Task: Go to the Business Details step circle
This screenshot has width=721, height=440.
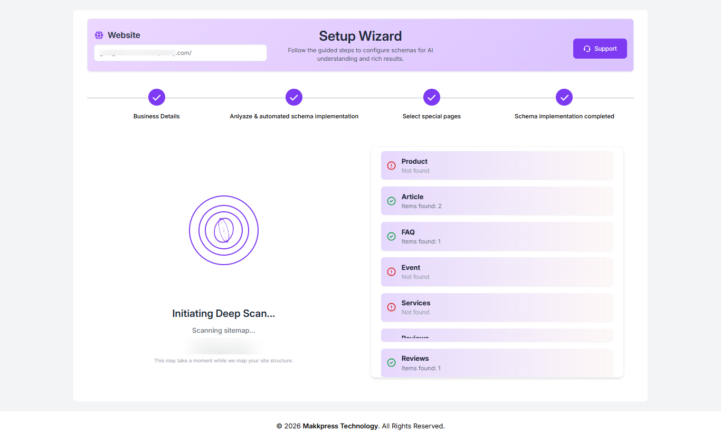Action: coord(157,97)
